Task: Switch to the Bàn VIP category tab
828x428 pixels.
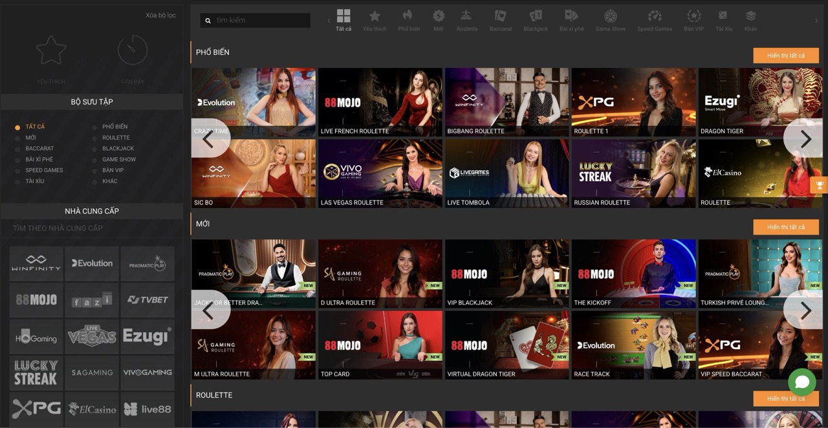Action: (693, 19)
